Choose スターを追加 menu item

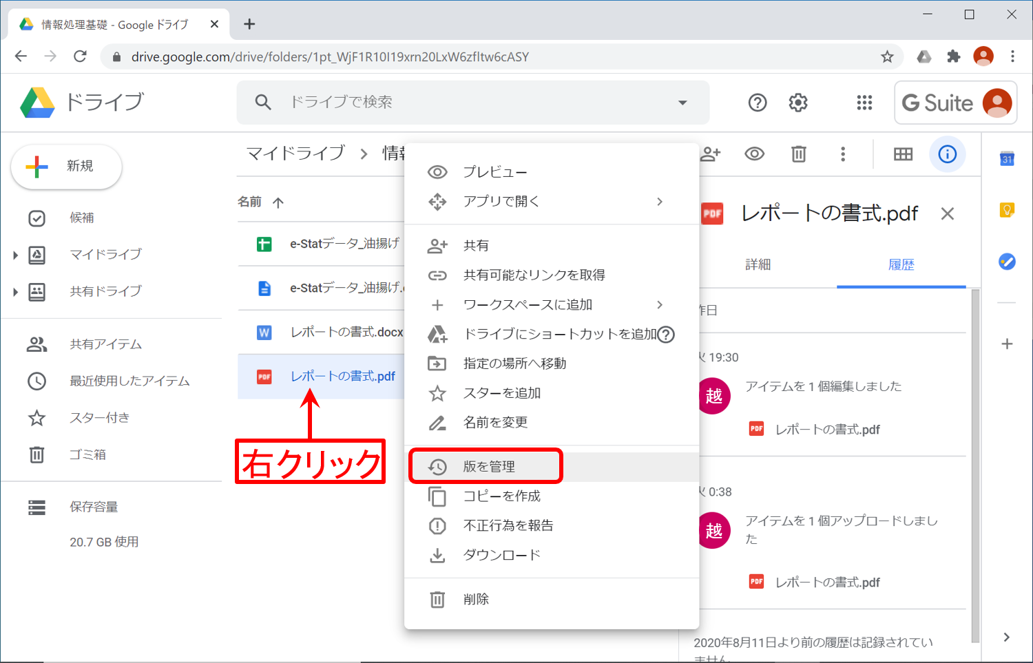[552, 393]
